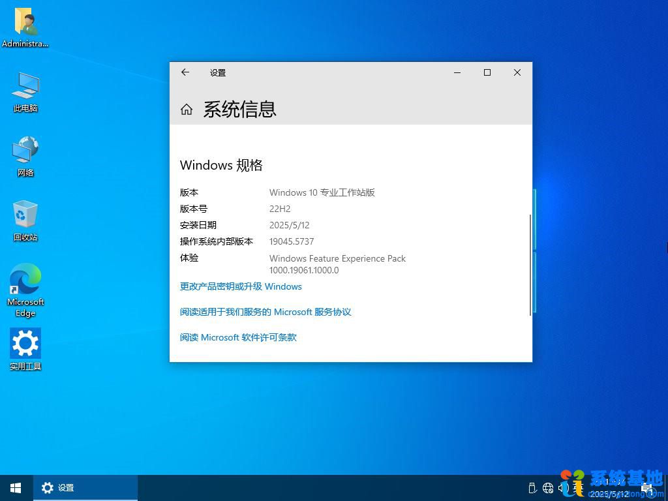668x501 pixels.
Task: Select the Microsoft Edge desktop shortcut
Action: (x=25, y=290)
